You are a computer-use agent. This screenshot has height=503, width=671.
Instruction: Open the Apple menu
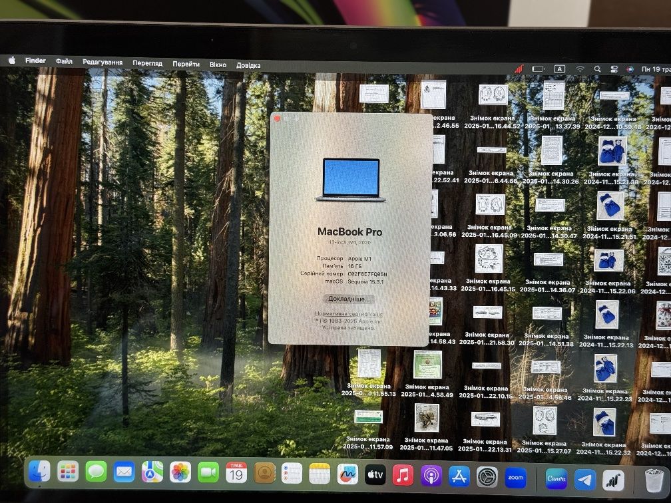click(x=12, y=61)
